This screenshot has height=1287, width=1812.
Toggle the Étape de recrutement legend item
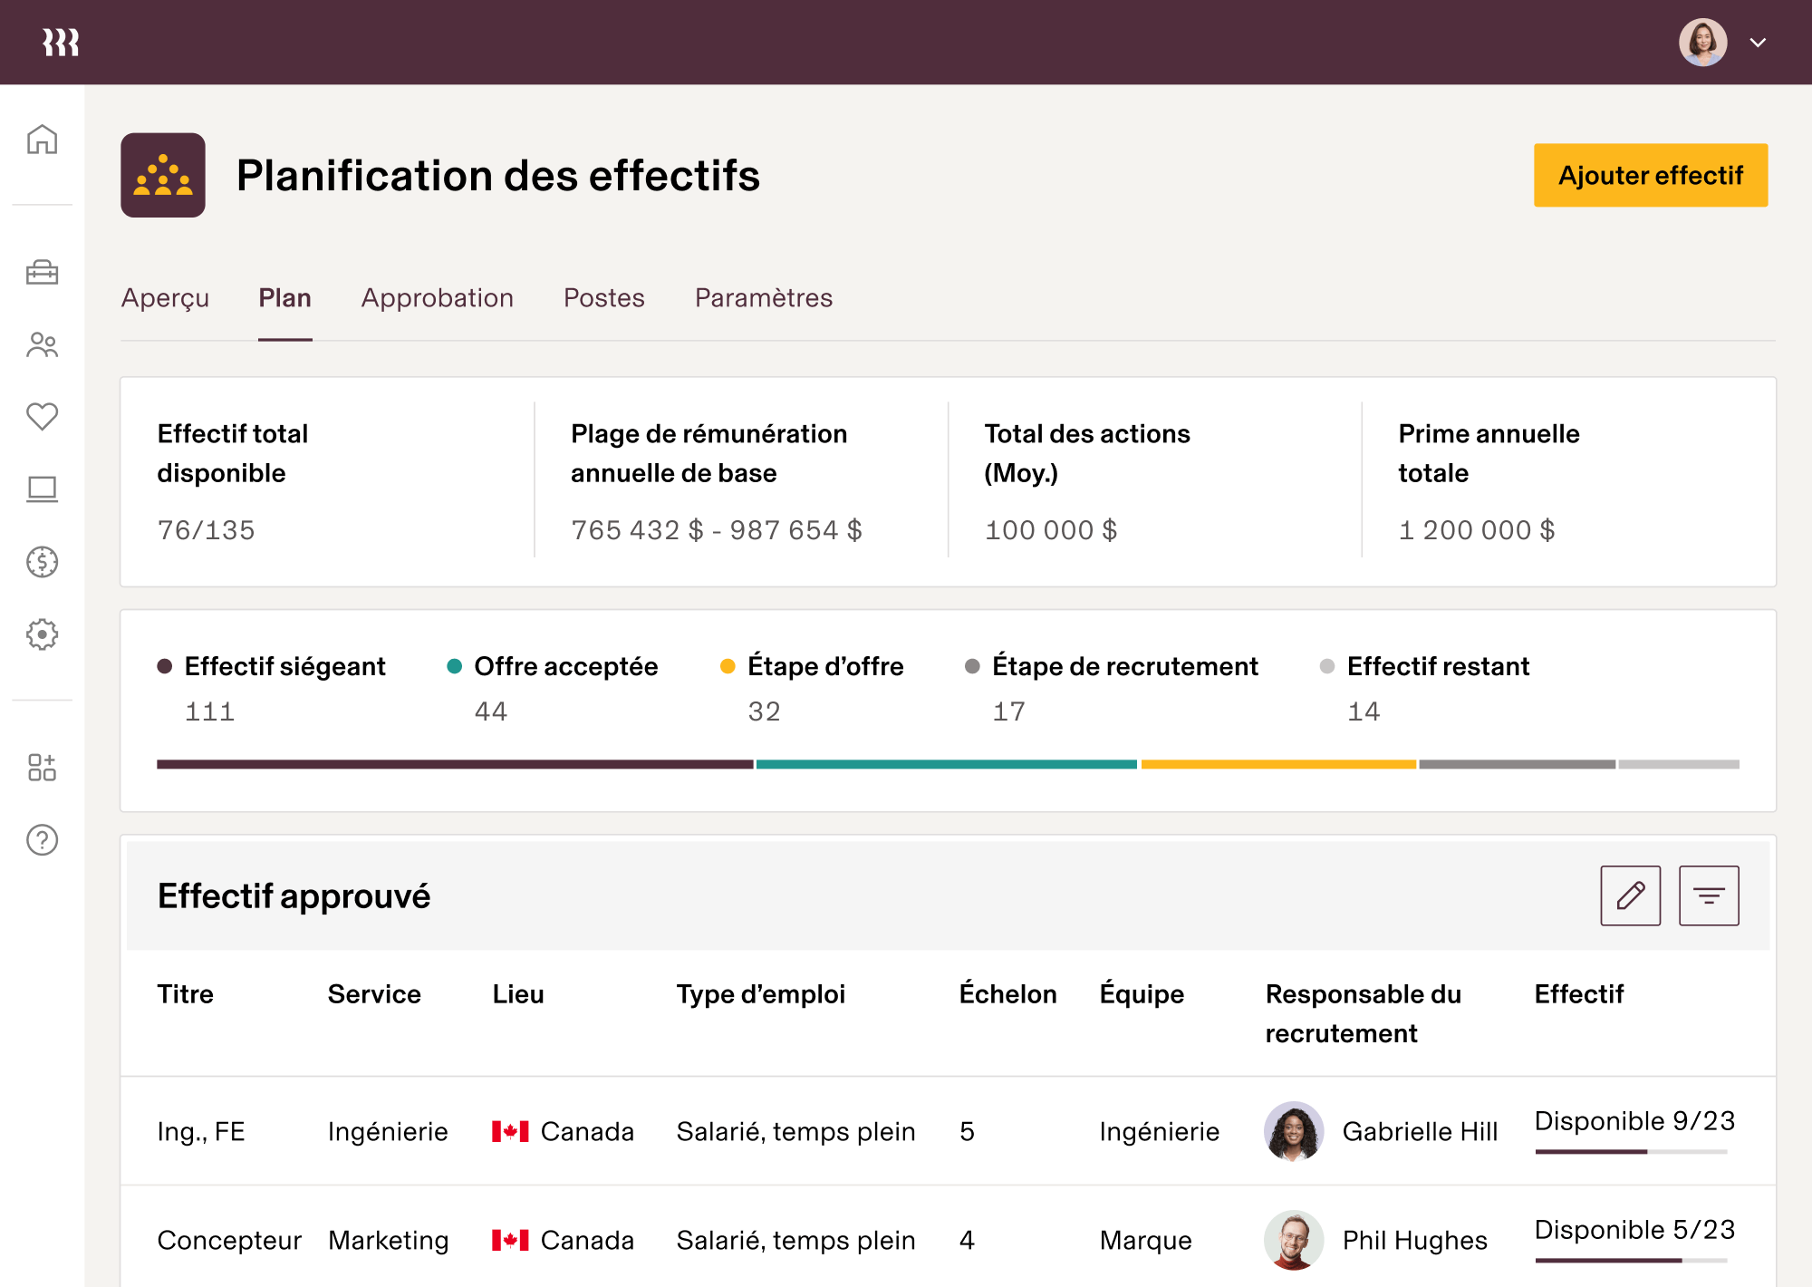[1125, 666]
